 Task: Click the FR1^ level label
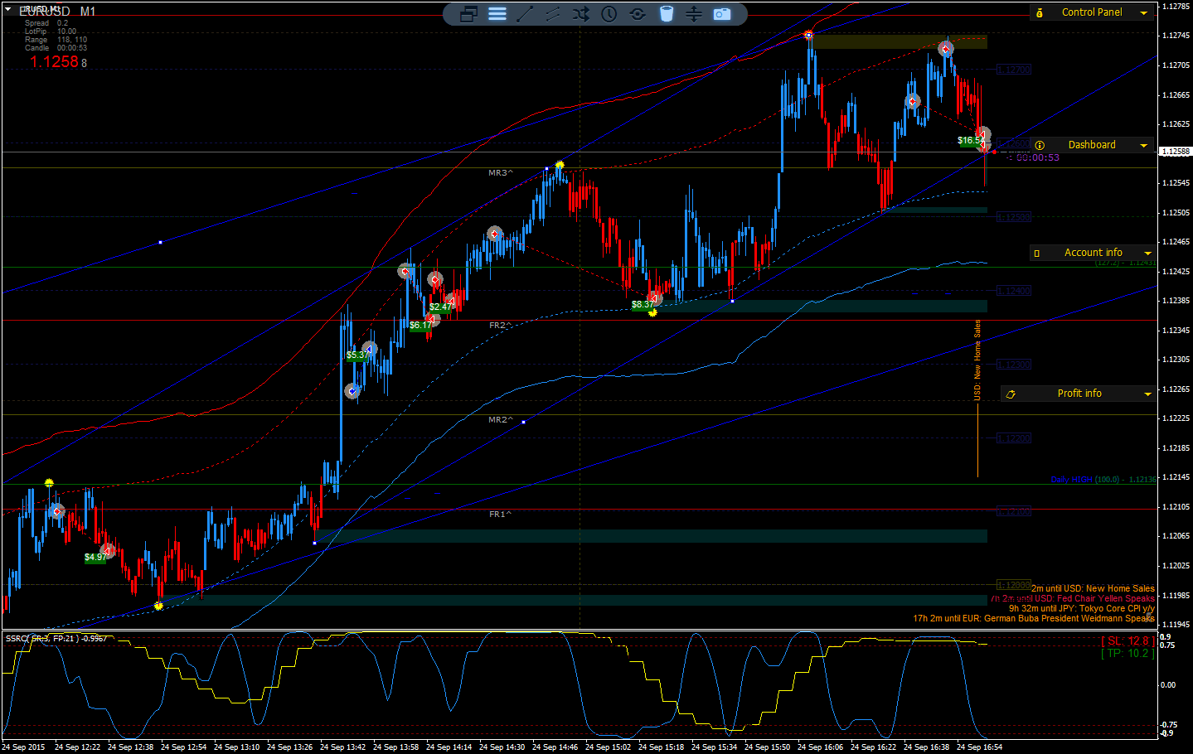click(501, 515)
